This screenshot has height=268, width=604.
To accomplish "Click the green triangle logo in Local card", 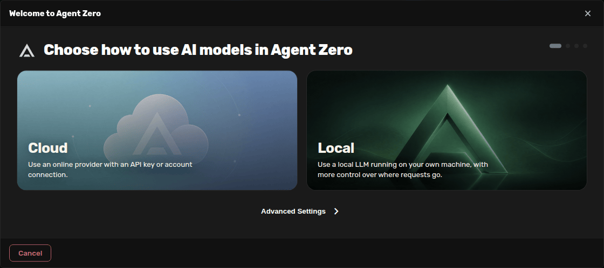I will click(448, 129).
